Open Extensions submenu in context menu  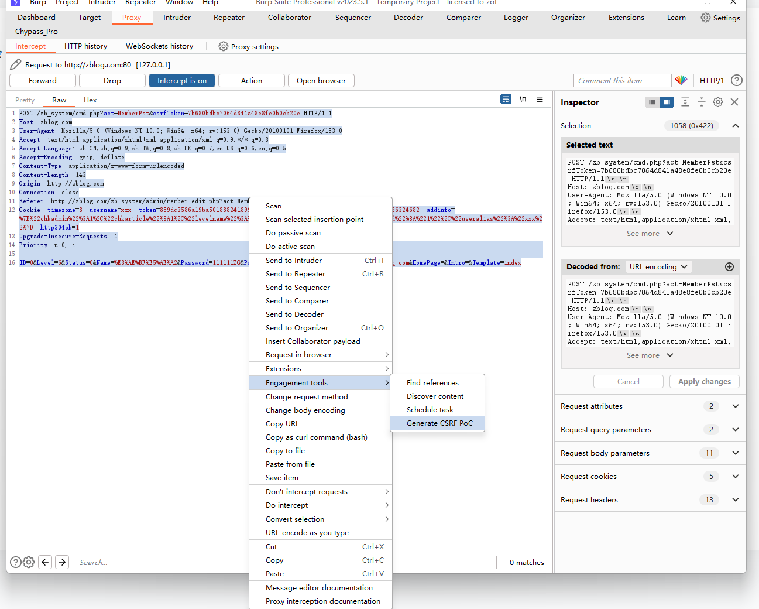click(x=321, y=369)
